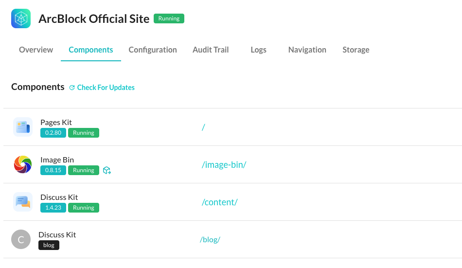This screenshot has width=462, height=268.
Task: Follow the /content/ path link
Action: coord(219,202)
